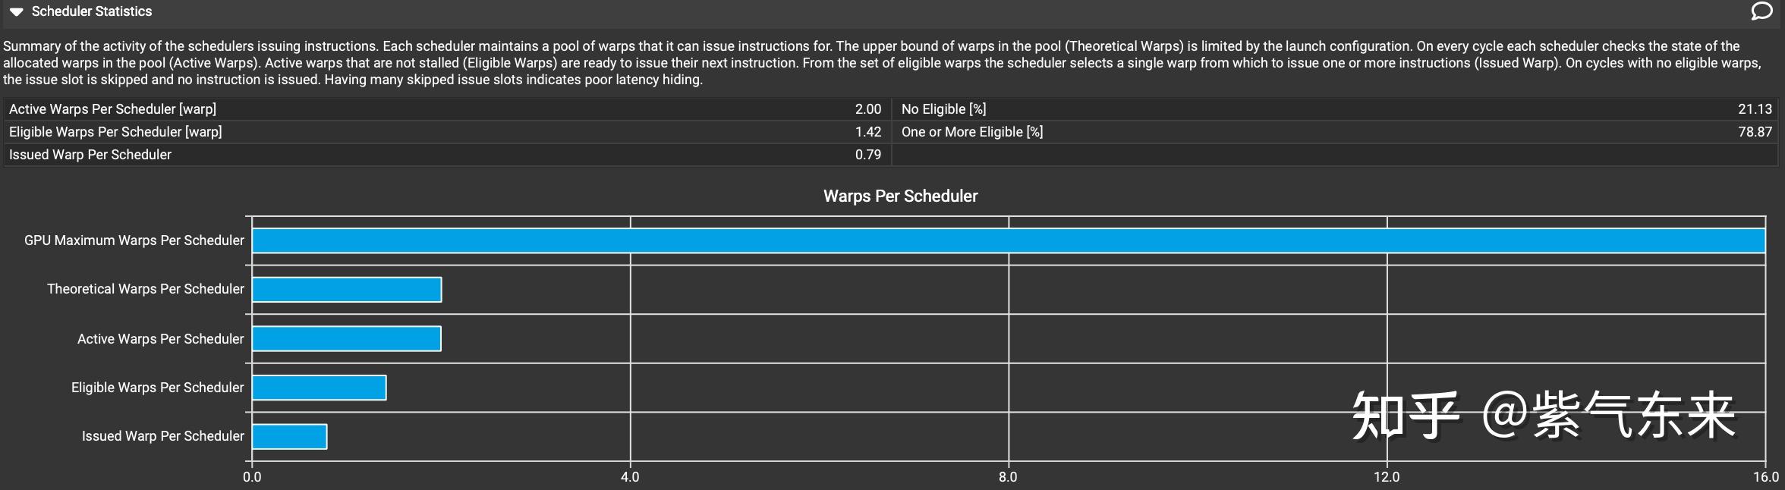
Task: Click the GPU Maximum Warps axis label
Action: point(133,240)
